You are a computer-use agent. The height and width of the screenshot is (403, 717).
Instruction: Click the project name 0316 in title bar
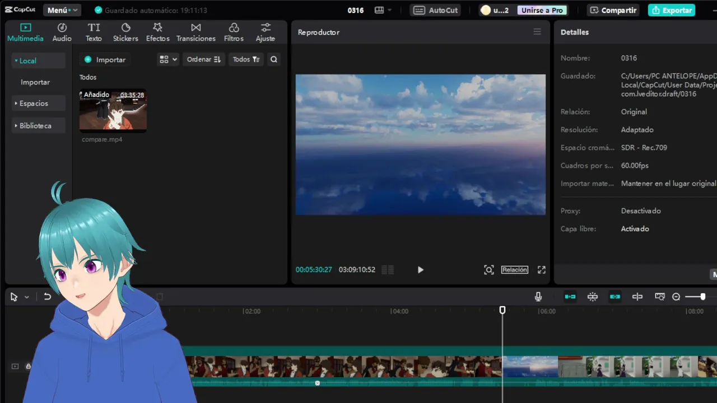coord(356,10)
